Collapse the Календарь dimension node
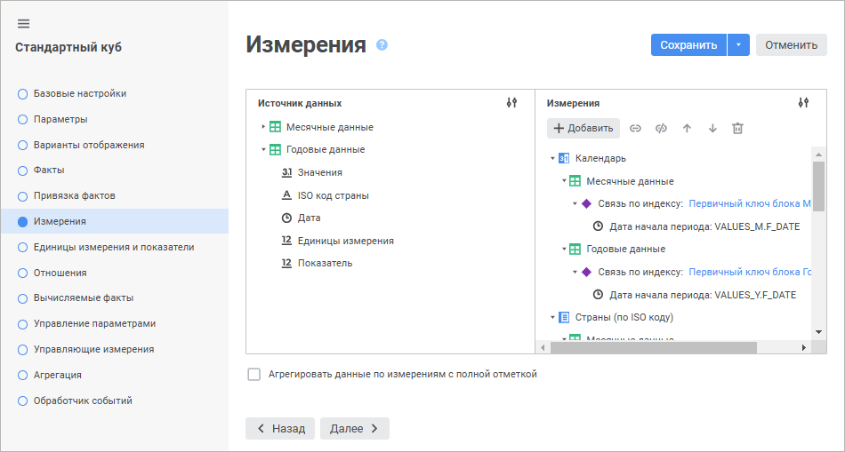The image size is (845, 452). 552,158
